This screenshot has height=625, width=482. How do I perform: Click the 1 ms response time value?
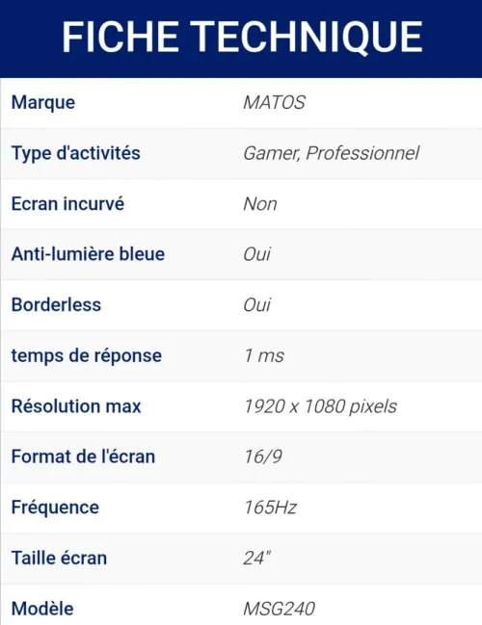tap(264, 355)
